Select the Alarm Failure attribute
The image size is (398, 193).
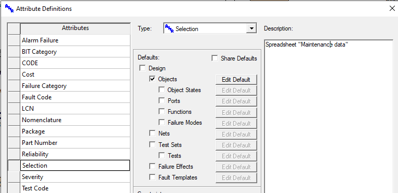(75, 40)
